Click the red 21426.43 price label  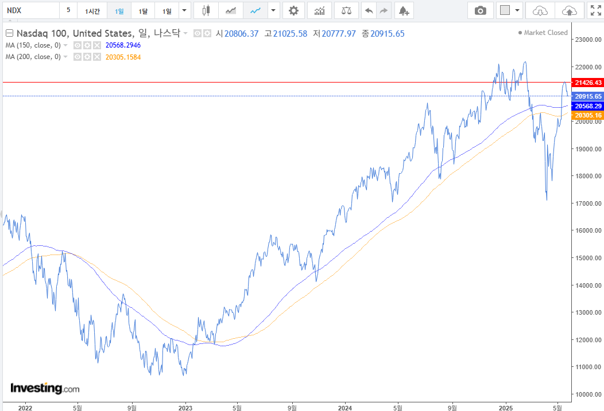pos(588,83)
